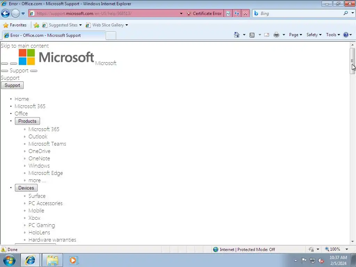Open the OneNote link
This screenshot has height=267, width=356.
click(39, 159)
